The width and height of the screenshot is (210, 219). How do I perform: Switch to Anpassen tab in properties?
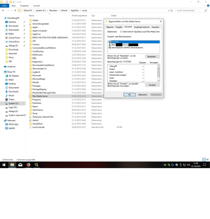(155, 27)
